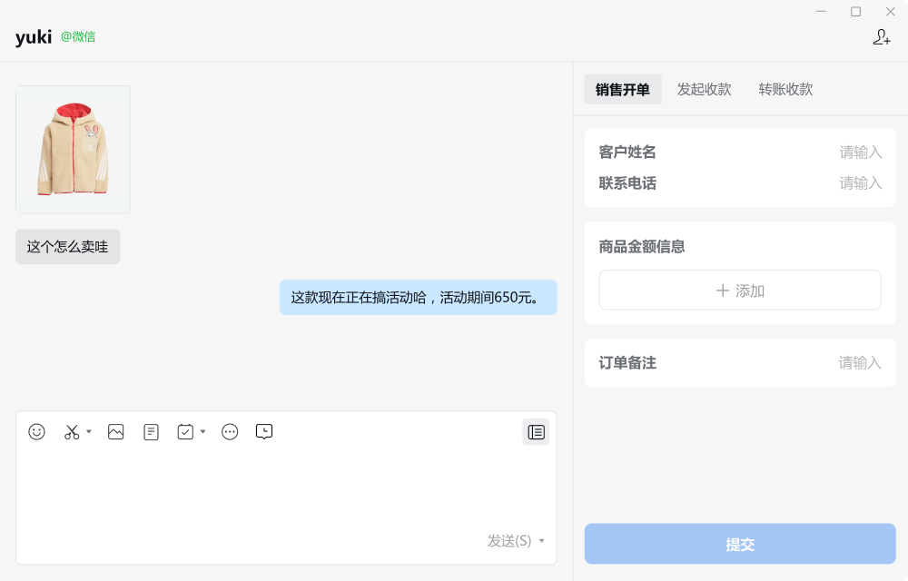Open the more options ellipsis bubble icon
Image resolution: width=908 pixels, height=581 pixels.
230,432
